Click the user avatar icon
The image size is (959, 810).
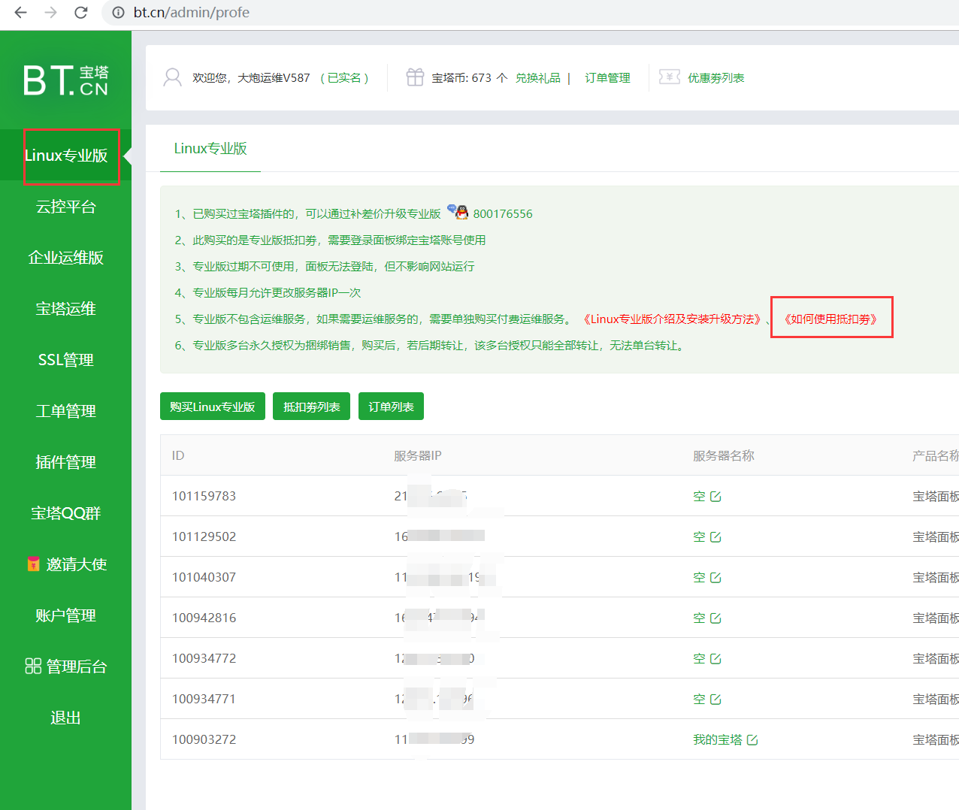point(172,77)
